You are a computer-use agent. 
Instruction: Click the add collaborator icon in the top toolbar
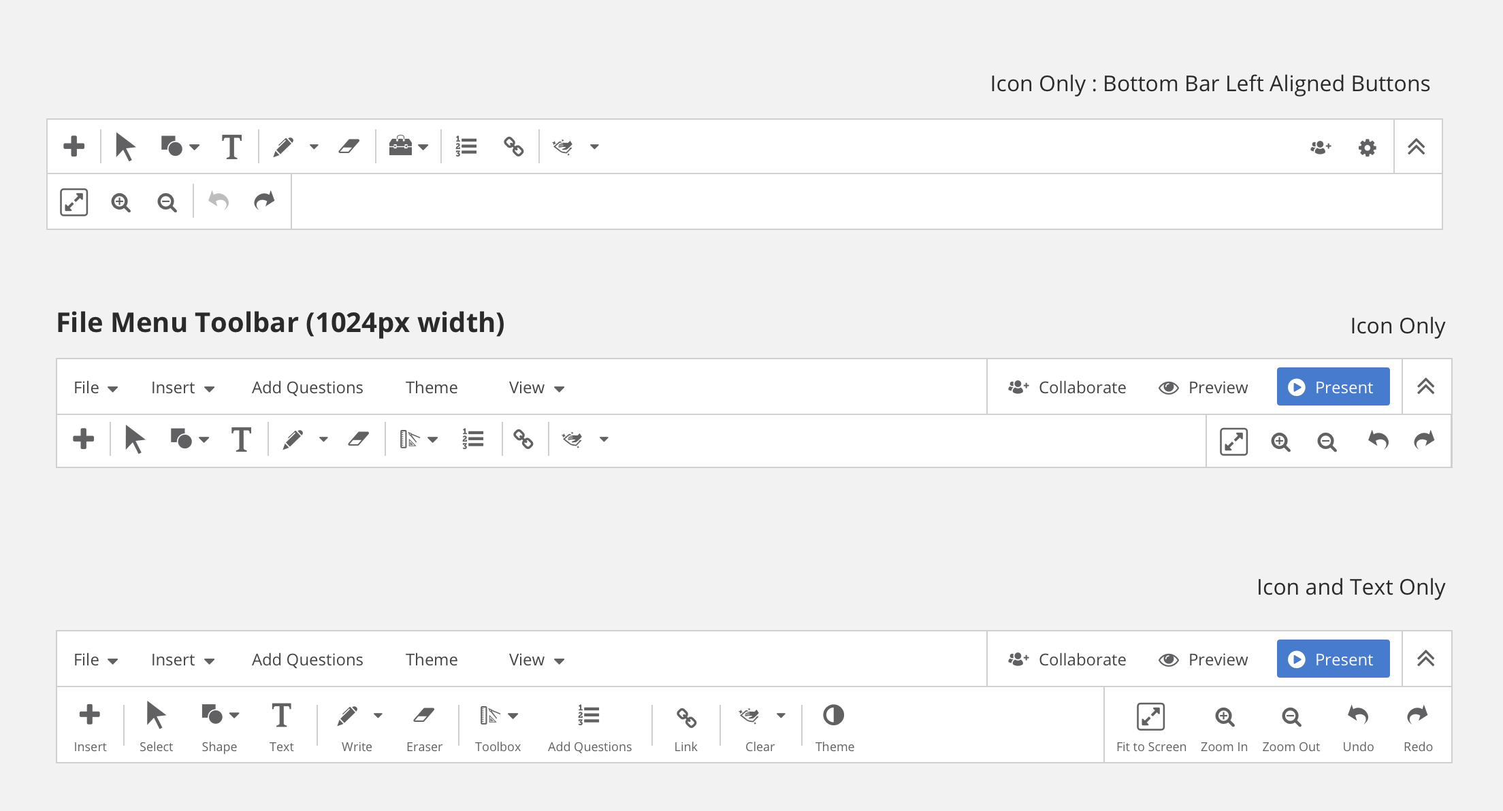pyautogui.click(x=1321, y=147)
